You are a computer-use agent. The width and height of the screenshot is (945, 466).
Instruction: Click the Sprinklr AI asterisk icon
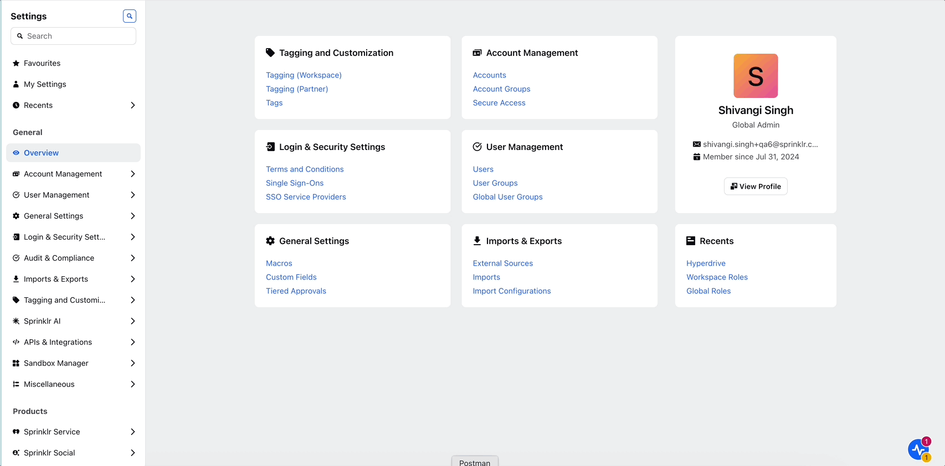point(16,321)
